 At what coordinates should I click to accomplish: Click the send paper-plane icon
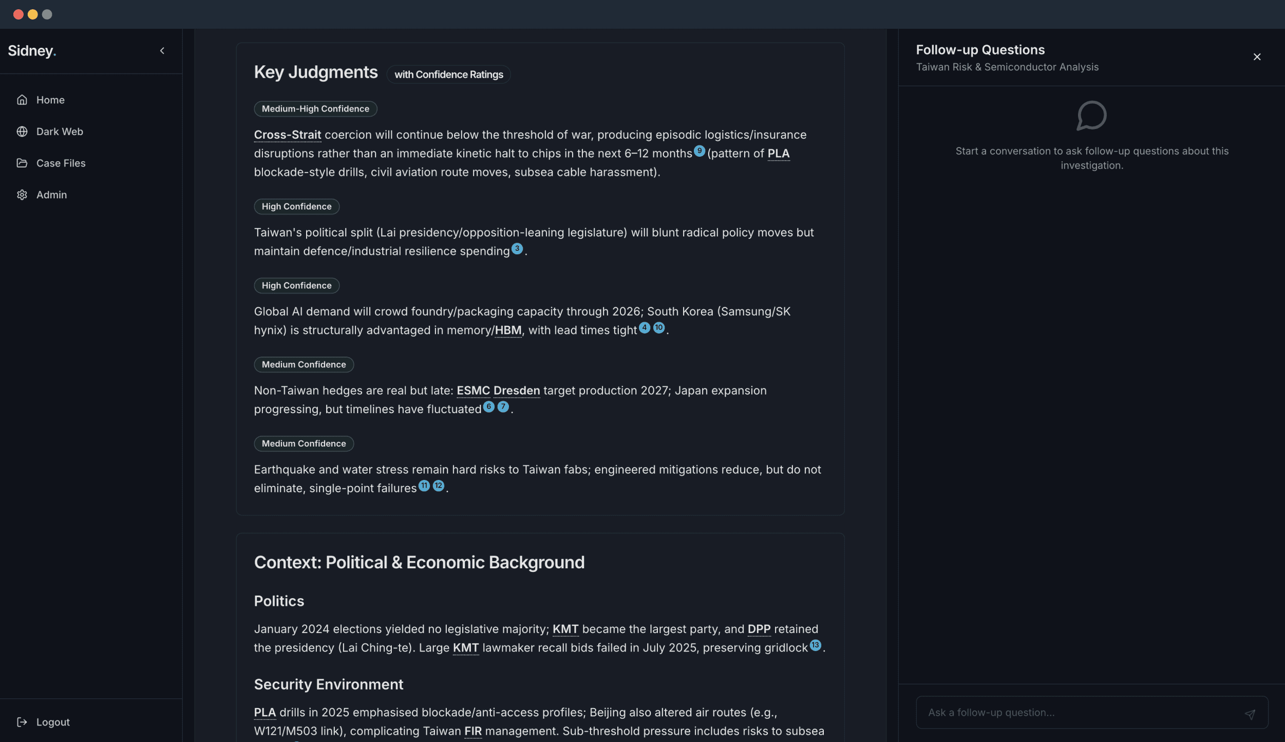point(1250,714)
